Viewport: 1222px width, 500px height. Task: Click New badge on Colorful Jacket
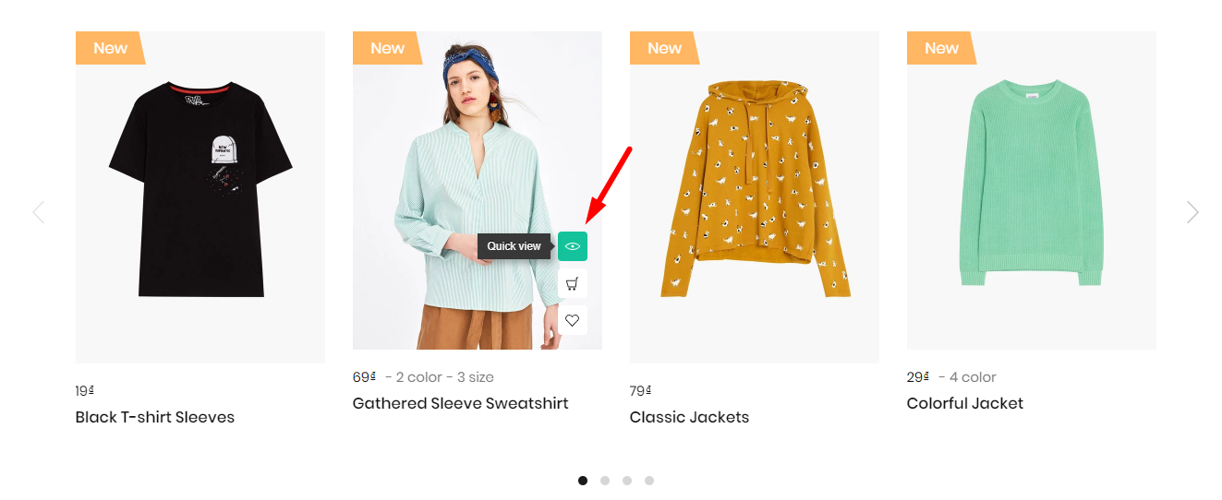(x=941, y=48)
